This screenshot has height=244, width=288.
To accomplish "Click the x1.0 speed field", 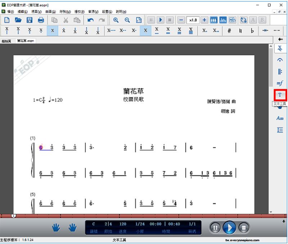I will click(x=193, y=20).
